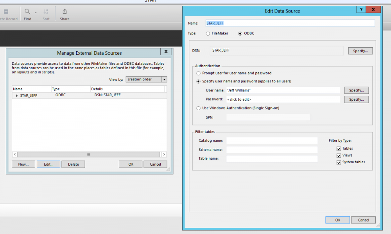Viewport: 391px width, 234px height.
Task: Click the DSN: STAR_JEFF details cell
Action: 108,95
